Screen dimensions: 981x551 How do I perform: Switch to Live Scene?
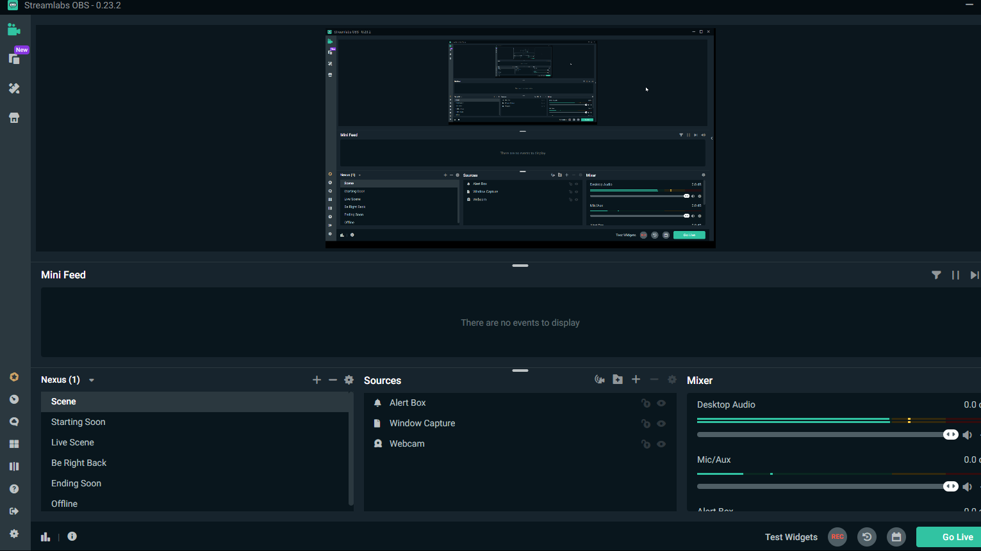click(195, 442)
